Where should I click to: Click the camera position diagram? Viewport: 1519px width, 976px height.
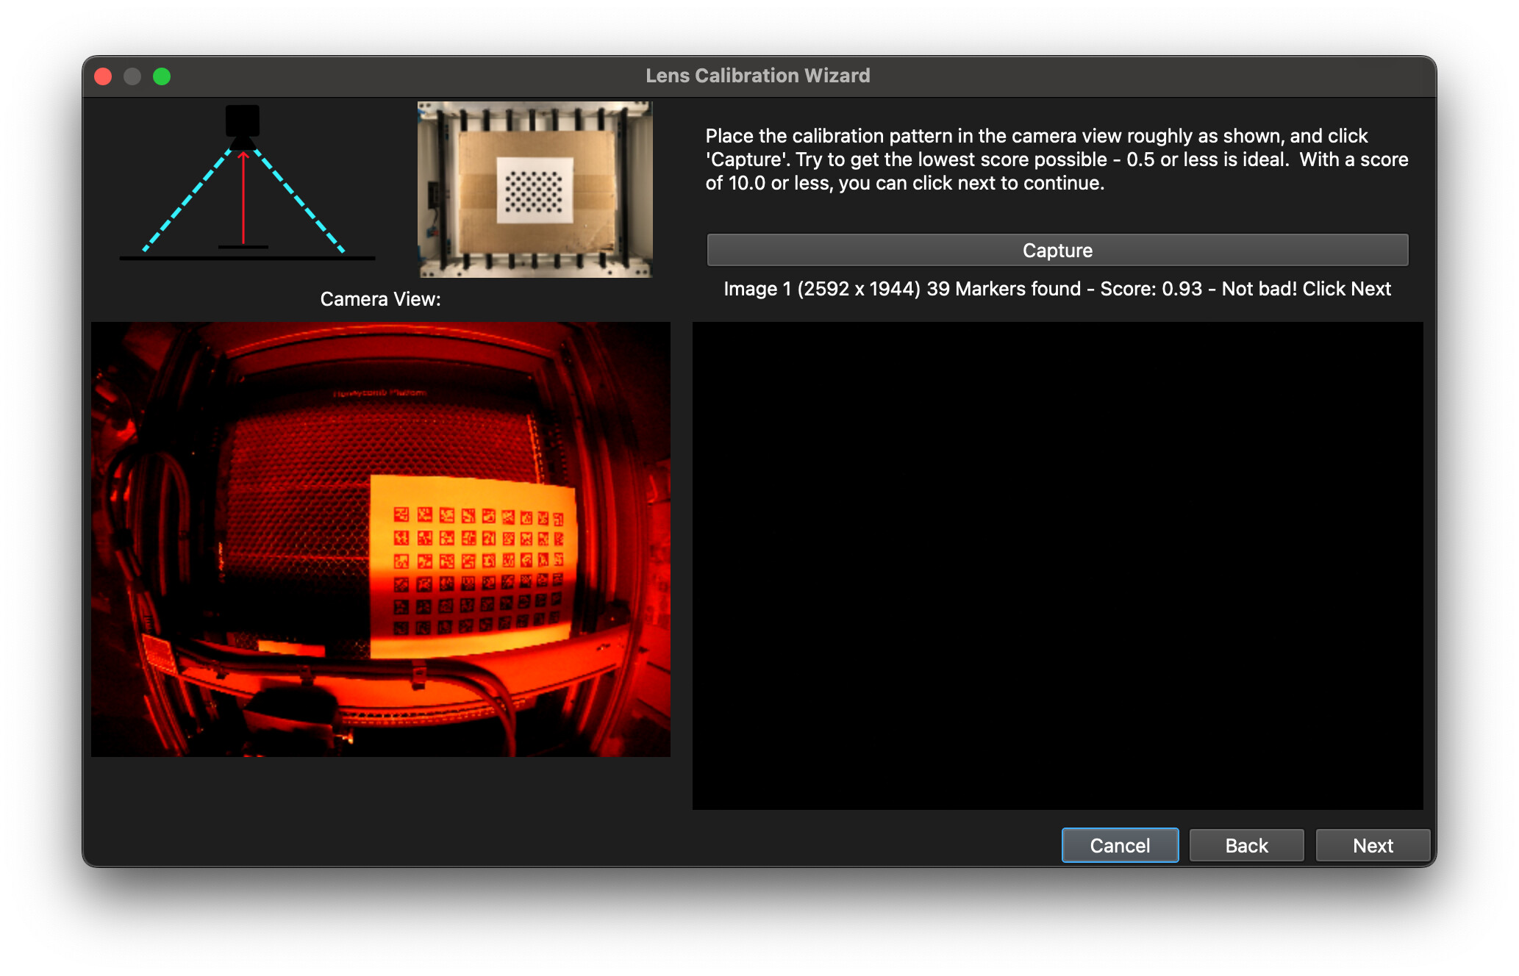tap(246, 184)
